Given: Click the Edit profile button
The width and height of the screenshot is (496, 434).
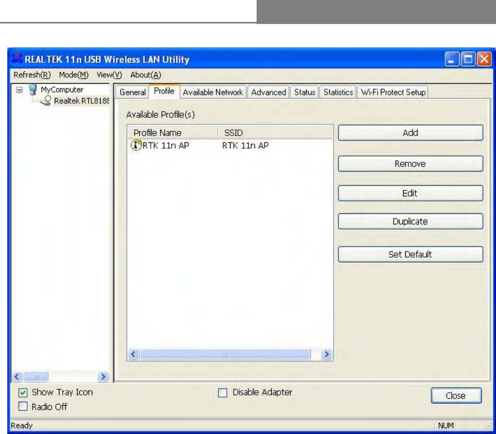Looking at the screenshot, I should click(410, 193).
